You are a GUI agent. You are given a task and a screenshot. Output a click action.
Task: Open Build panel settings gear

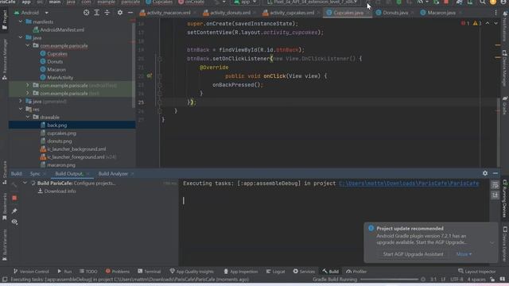click(x=485, y=173)
